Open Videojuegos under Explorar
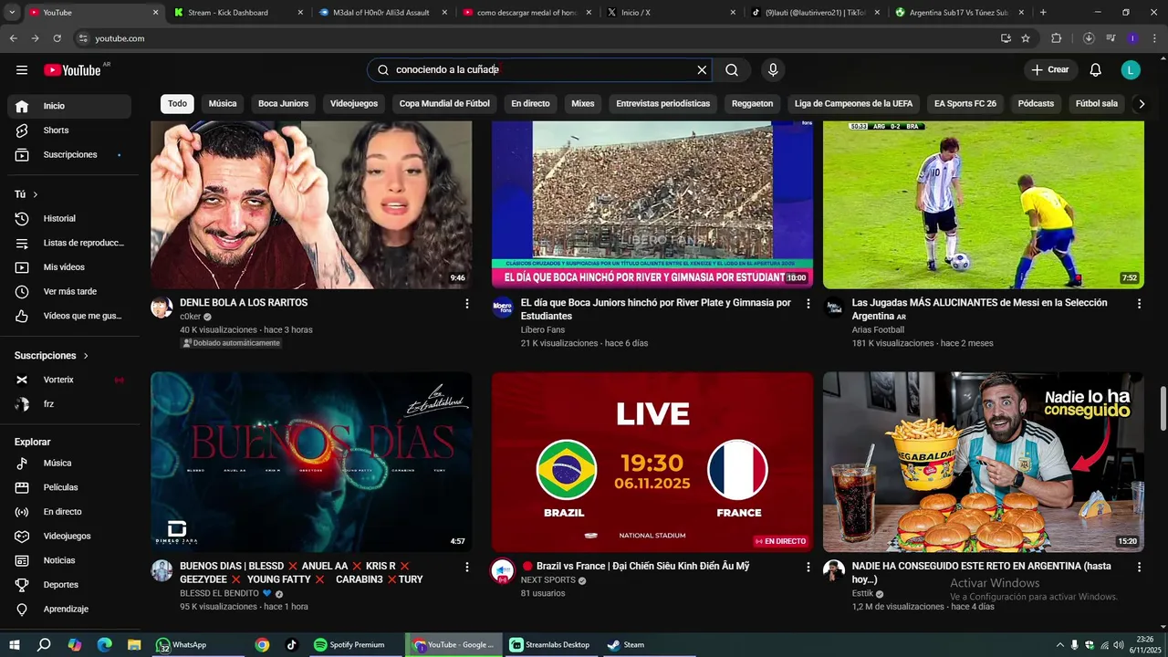Viewport: 1168px width, 657px height. 69,537
